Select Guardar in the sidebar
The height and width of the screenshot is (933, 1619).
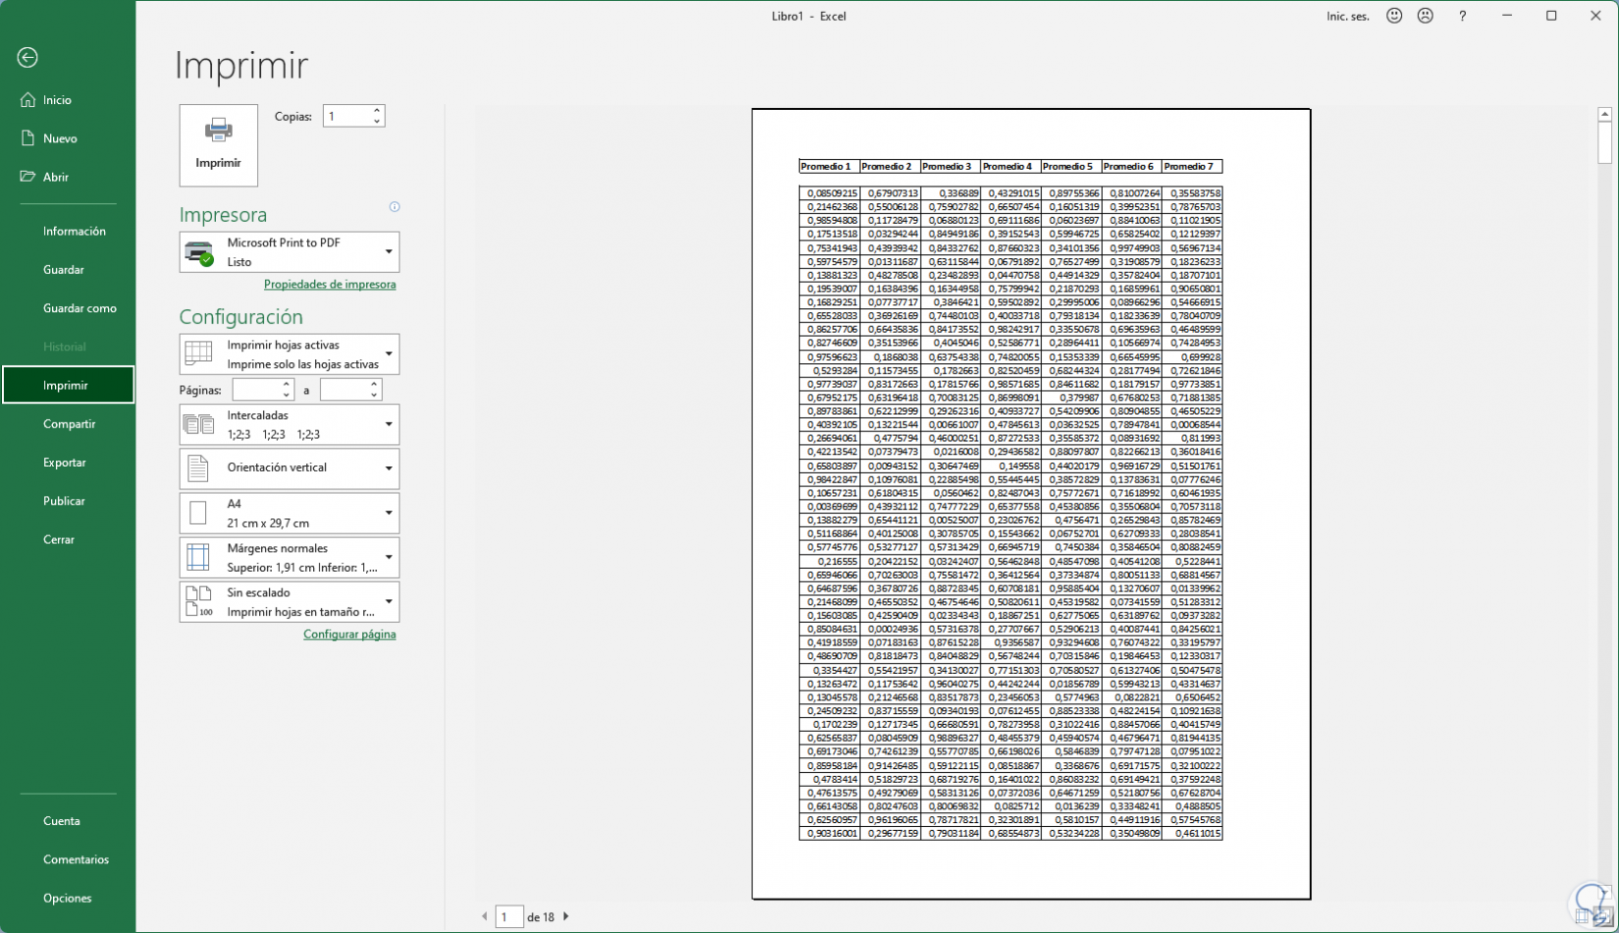(x=64, y=270)
